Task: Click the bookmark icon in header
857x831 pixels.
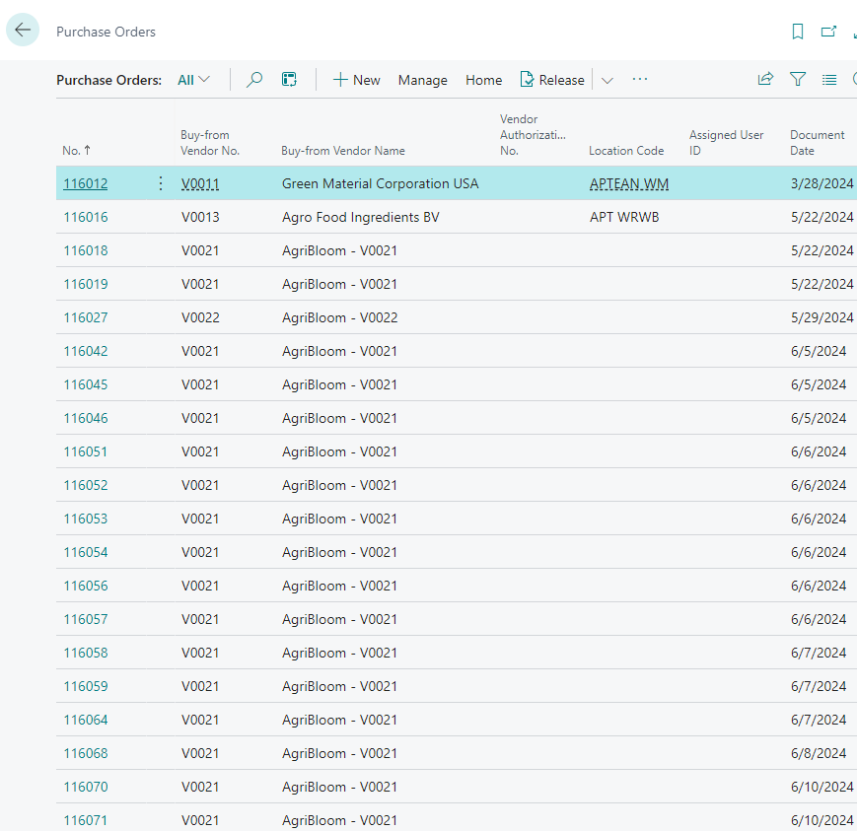Action: tap(798, 32)
